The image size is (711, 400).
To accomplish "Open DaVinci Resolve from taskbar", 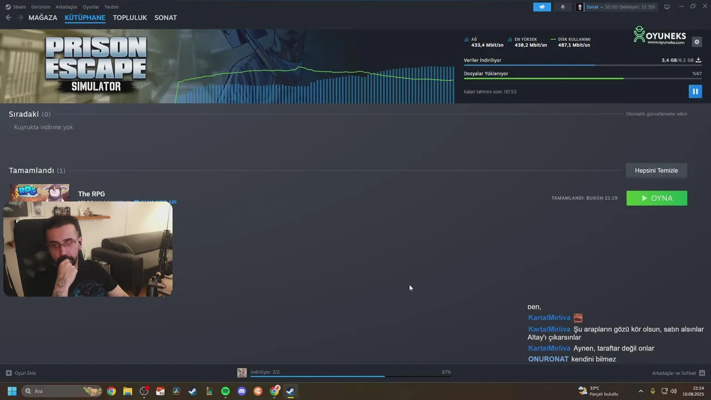I will [177, 391].
